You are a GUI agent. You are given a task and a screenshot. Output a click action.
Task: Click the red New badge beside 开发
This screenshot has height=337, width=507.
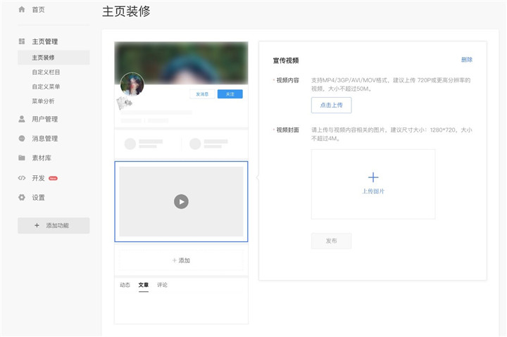[53, 178]
